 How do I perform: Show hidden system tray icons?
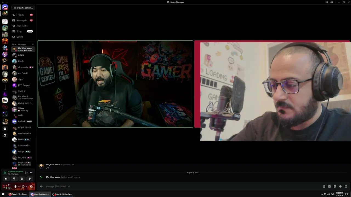click(x=322, y=194)
